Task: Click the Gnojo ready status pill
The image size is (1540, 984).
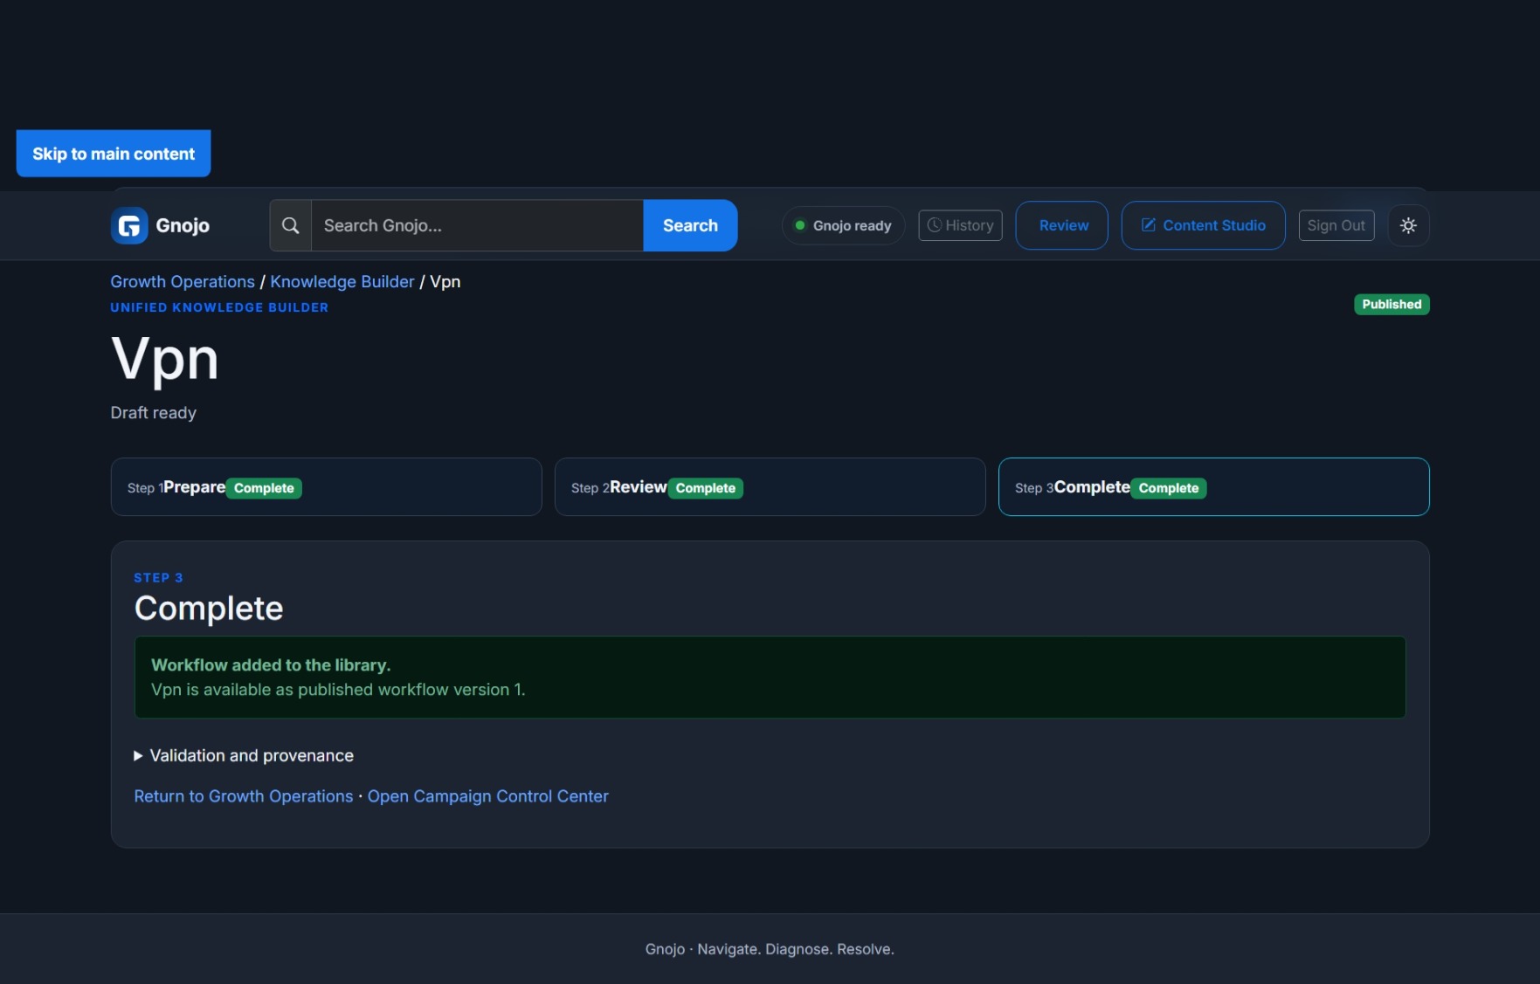Action: click(x=843, y=225)
